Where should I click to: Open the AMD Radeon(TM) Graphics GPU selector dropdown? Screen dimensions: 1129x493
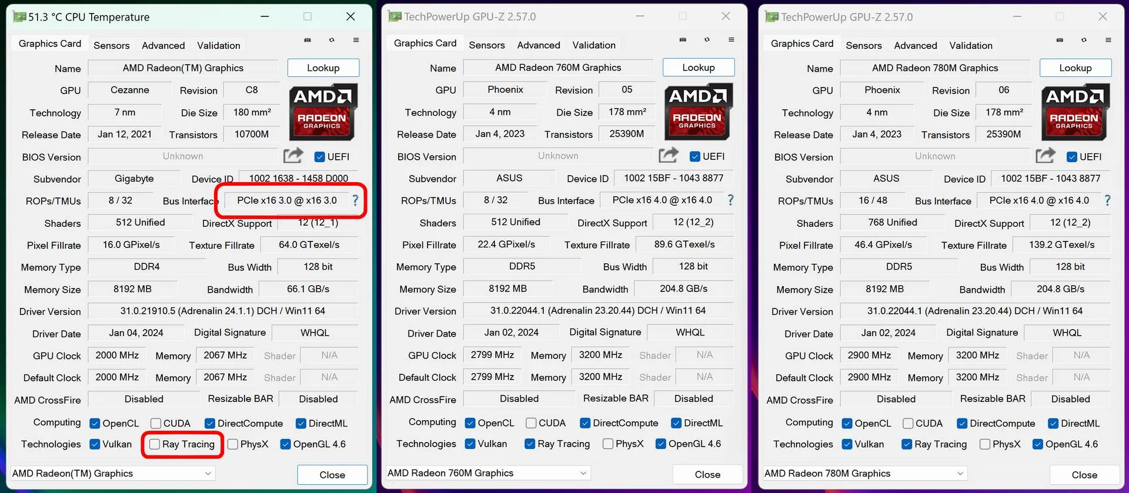click(x=113, y=474)
